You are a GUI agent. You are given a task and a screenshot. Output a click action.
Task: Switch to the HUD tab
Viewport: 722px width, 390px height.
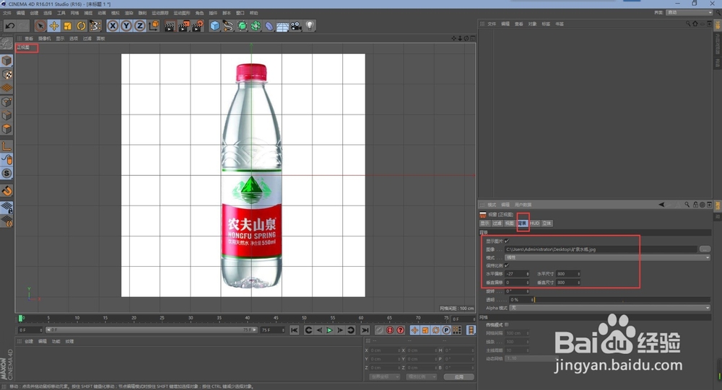534,223
